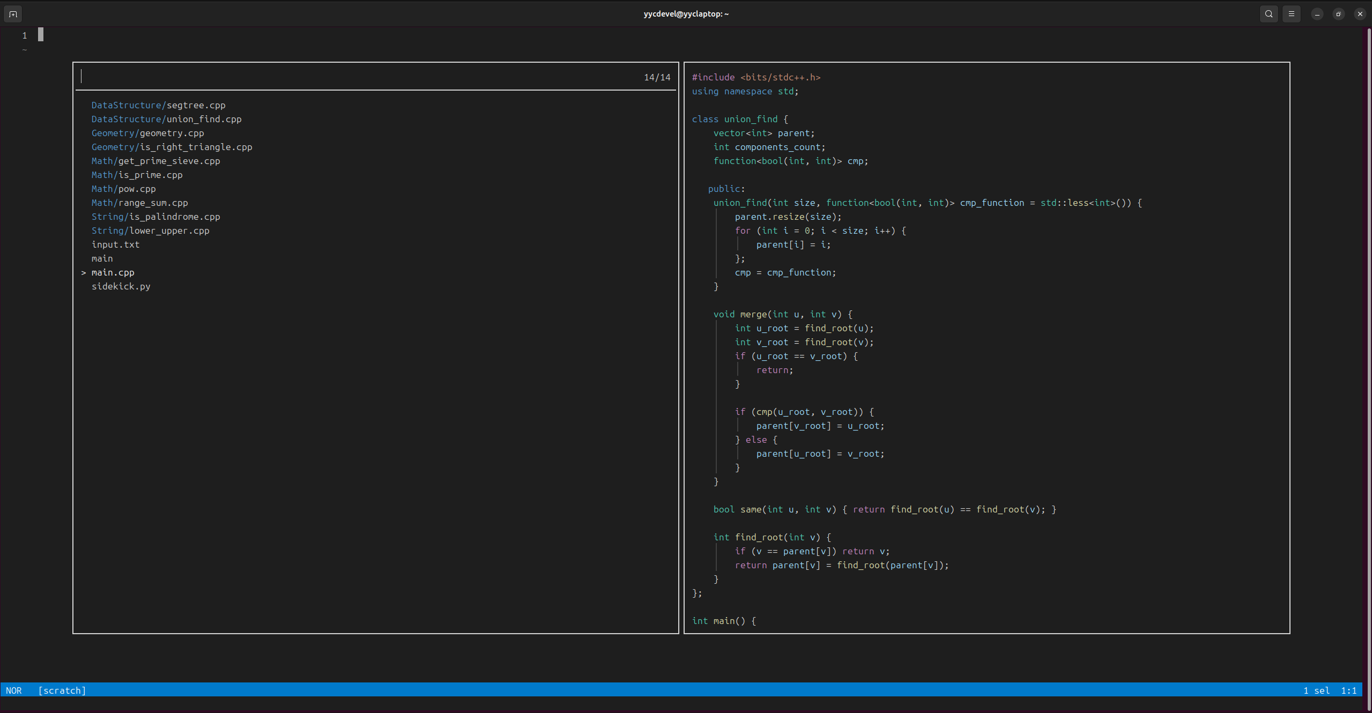This screenshot has height=713, width=1372.
Task: Click the NOR mode indicator
Action: coord(14,690)
